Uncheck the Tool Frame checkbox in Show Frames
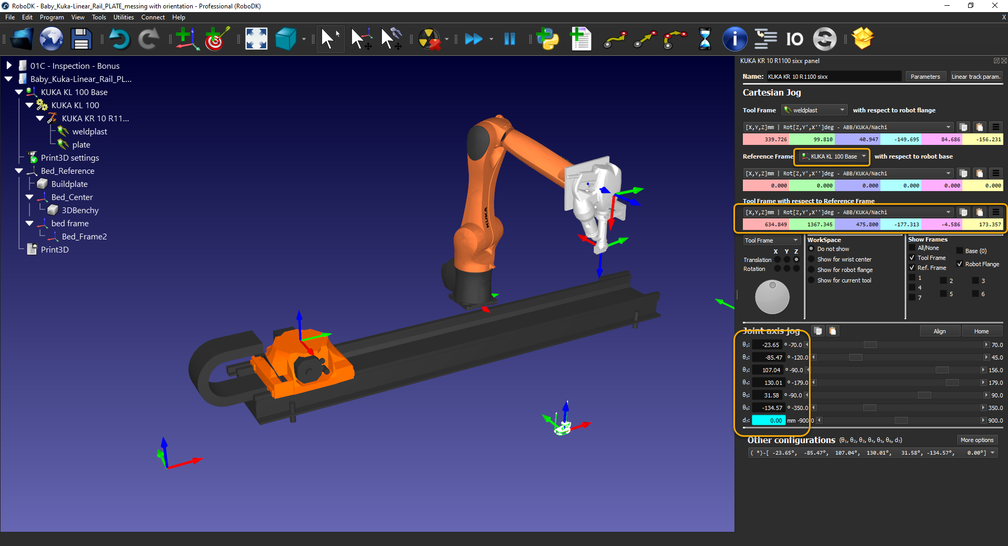The width and height of the screenshot is (1008, 546). coord(912,258)
